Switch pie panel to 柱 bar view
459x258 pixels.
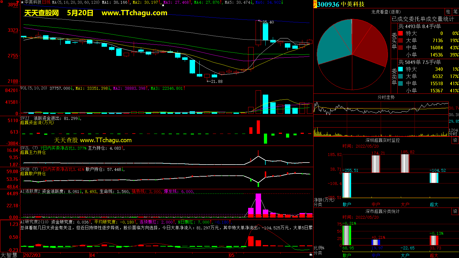(448, 12)
